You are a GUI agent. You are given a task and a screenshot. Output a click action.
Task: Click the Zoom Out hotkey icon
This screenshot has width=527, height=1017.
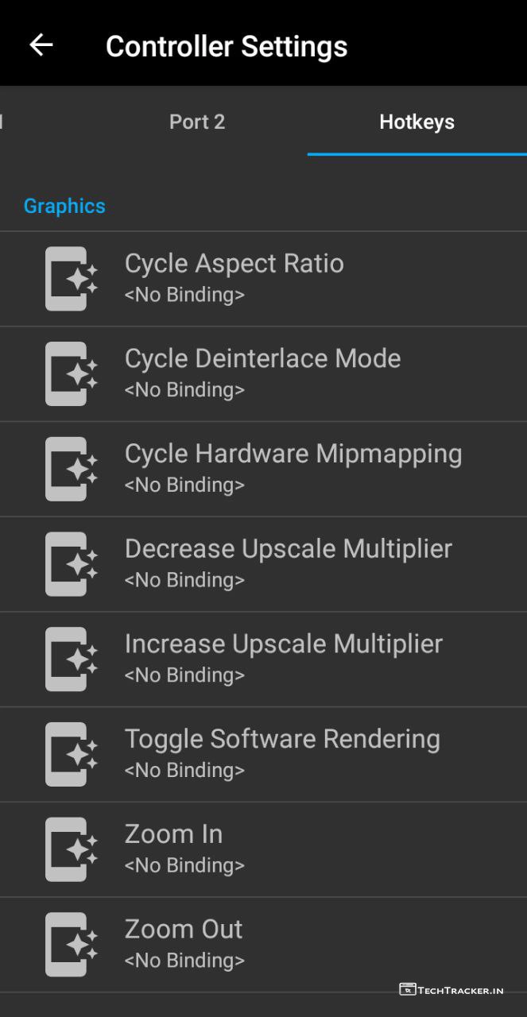[71, 945]
